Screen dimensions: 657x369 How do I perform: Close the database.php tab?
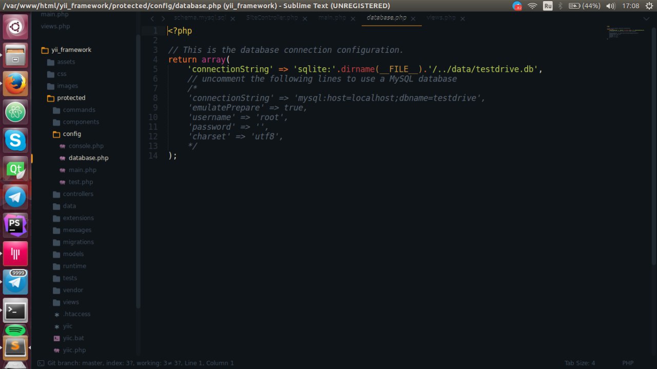point(413,18)
